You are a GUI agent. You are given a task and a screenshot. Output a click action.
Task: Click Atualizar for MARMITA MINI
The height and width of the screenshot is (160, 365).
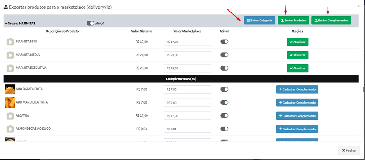pos(297,42)
